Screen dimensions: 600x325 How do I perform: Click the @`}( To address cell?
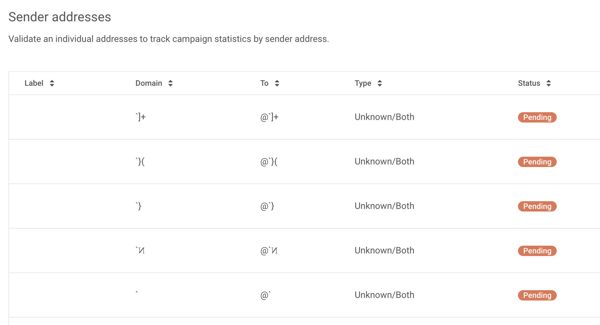[269, 162]
